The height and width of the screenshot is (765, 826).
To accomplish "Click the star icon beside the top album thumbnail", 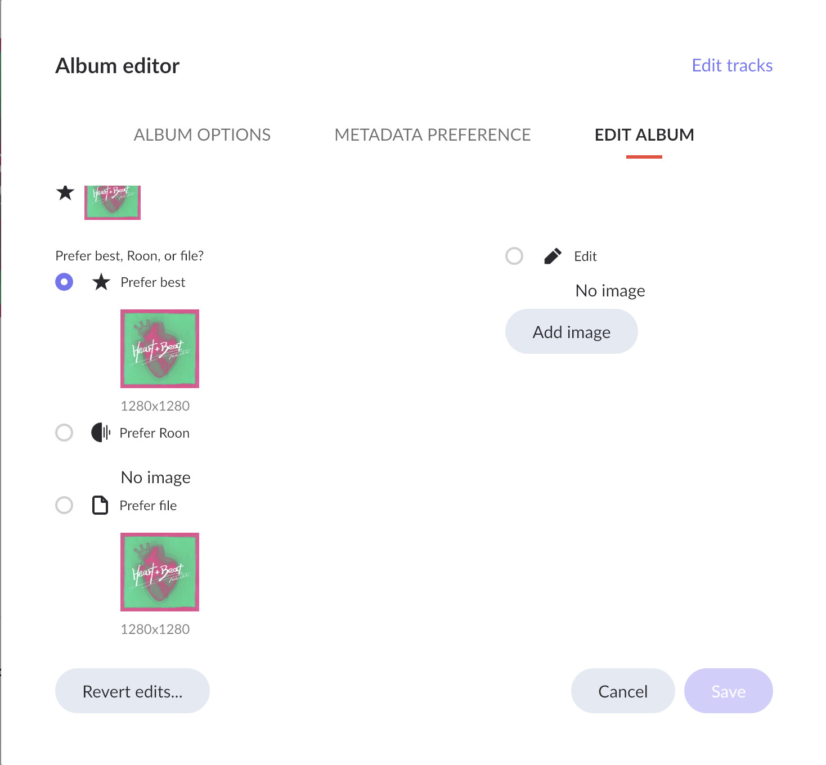I will (x=65, y=193).
